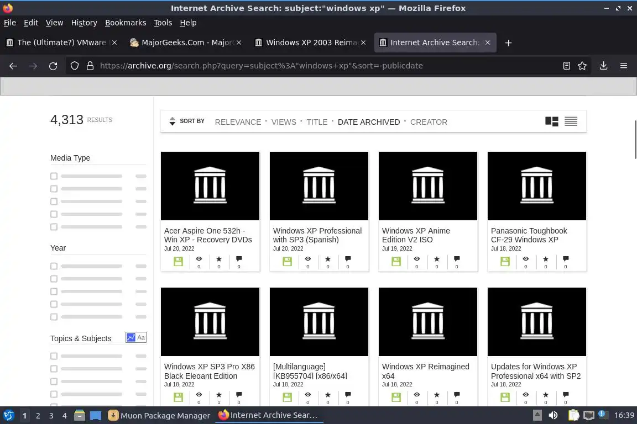The image size is (637, 424).
Task: Show Topics & Subjects graph view
Action: [x=131, y=337]
